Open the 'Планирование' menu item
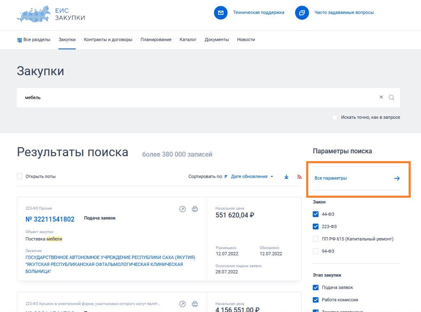 [156, 40]
